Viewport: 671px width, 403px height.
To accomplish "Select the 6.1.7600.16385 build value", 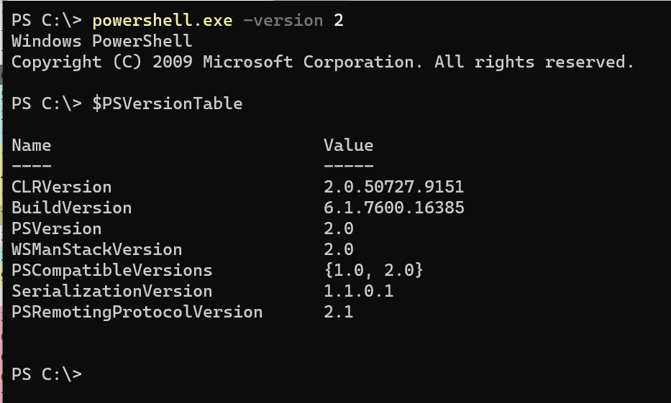I will pos(393,208).
